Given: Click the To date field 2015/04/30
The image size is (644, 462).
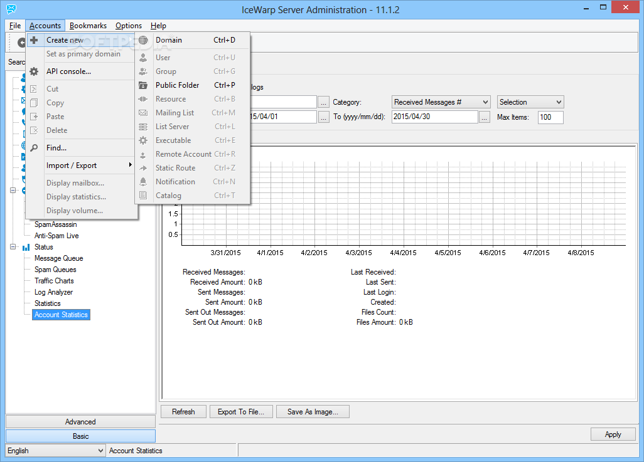Looking at the screenshot, I should click(434, 117).
